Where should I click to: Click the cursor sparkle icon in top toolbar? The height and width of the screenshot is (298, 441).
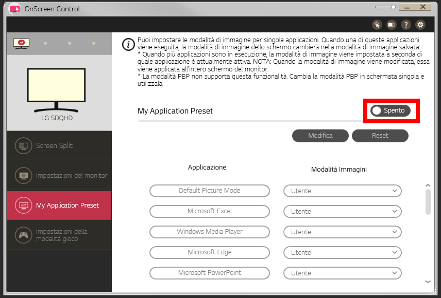[x=377, y=25]
